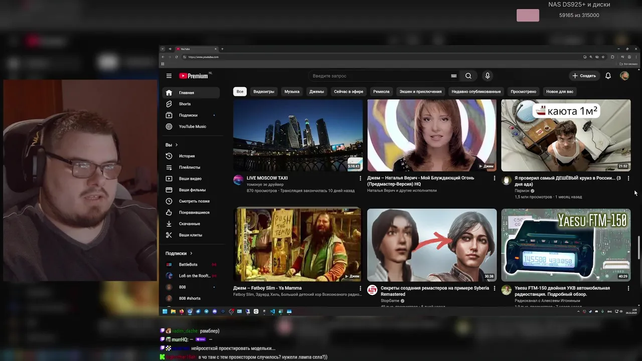Go to Главная in the sidebar
Viewport: 642px width, 361px height.
pos(191,93)
